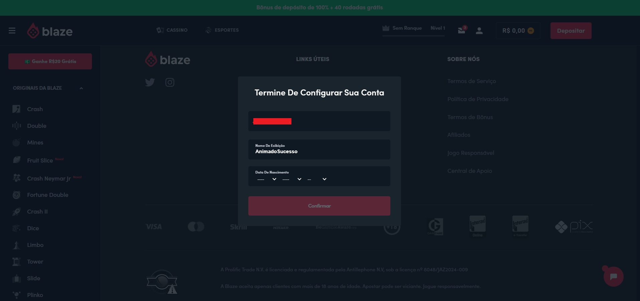Click the Fortune Double icon

[16, 195]
